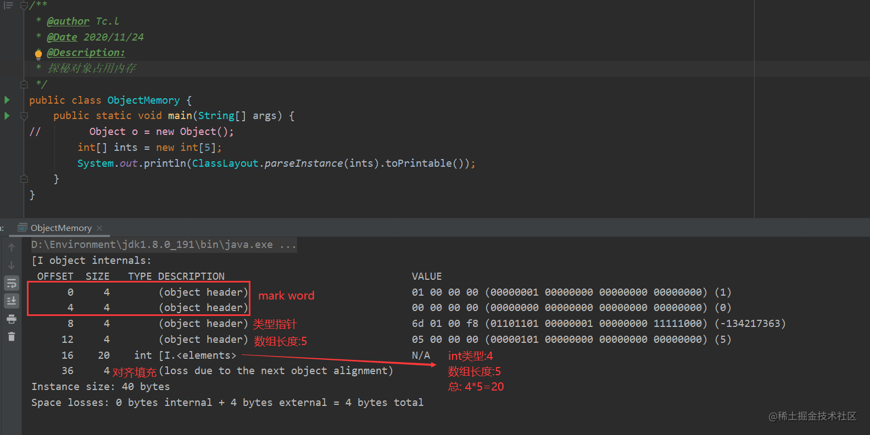
Task: Print the console output with printer icon
Action: coord(12,319)
